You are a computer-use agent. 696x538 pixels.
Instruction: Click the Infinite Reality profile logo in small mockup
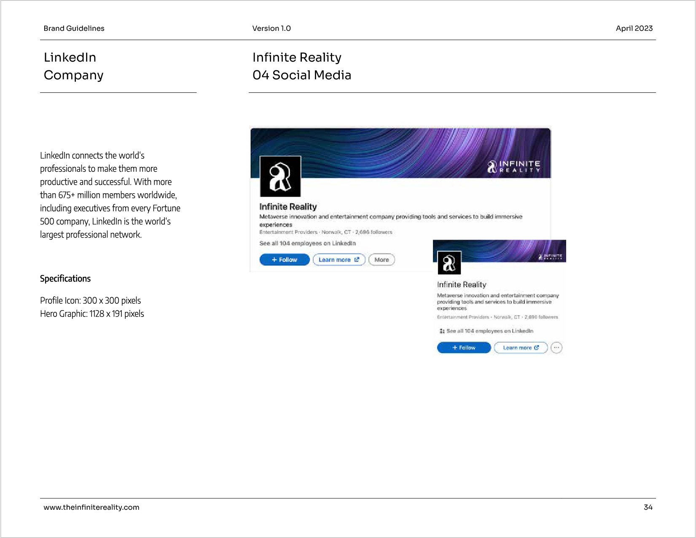(449, 263)
